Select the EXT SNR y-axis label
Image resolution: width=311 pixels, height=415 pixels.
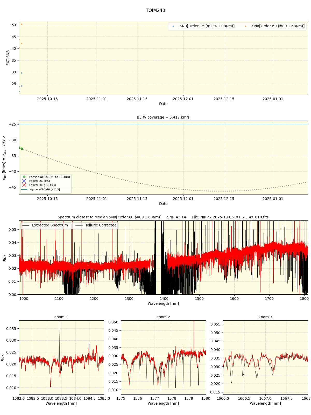(x=8, y=58)
